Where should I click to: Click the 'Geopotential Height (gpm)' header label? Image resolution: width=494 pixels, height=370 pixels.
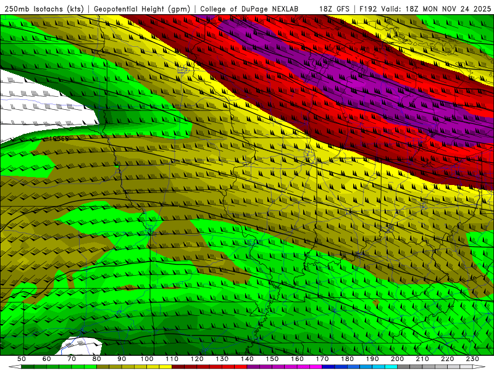(x=142, y=9)
